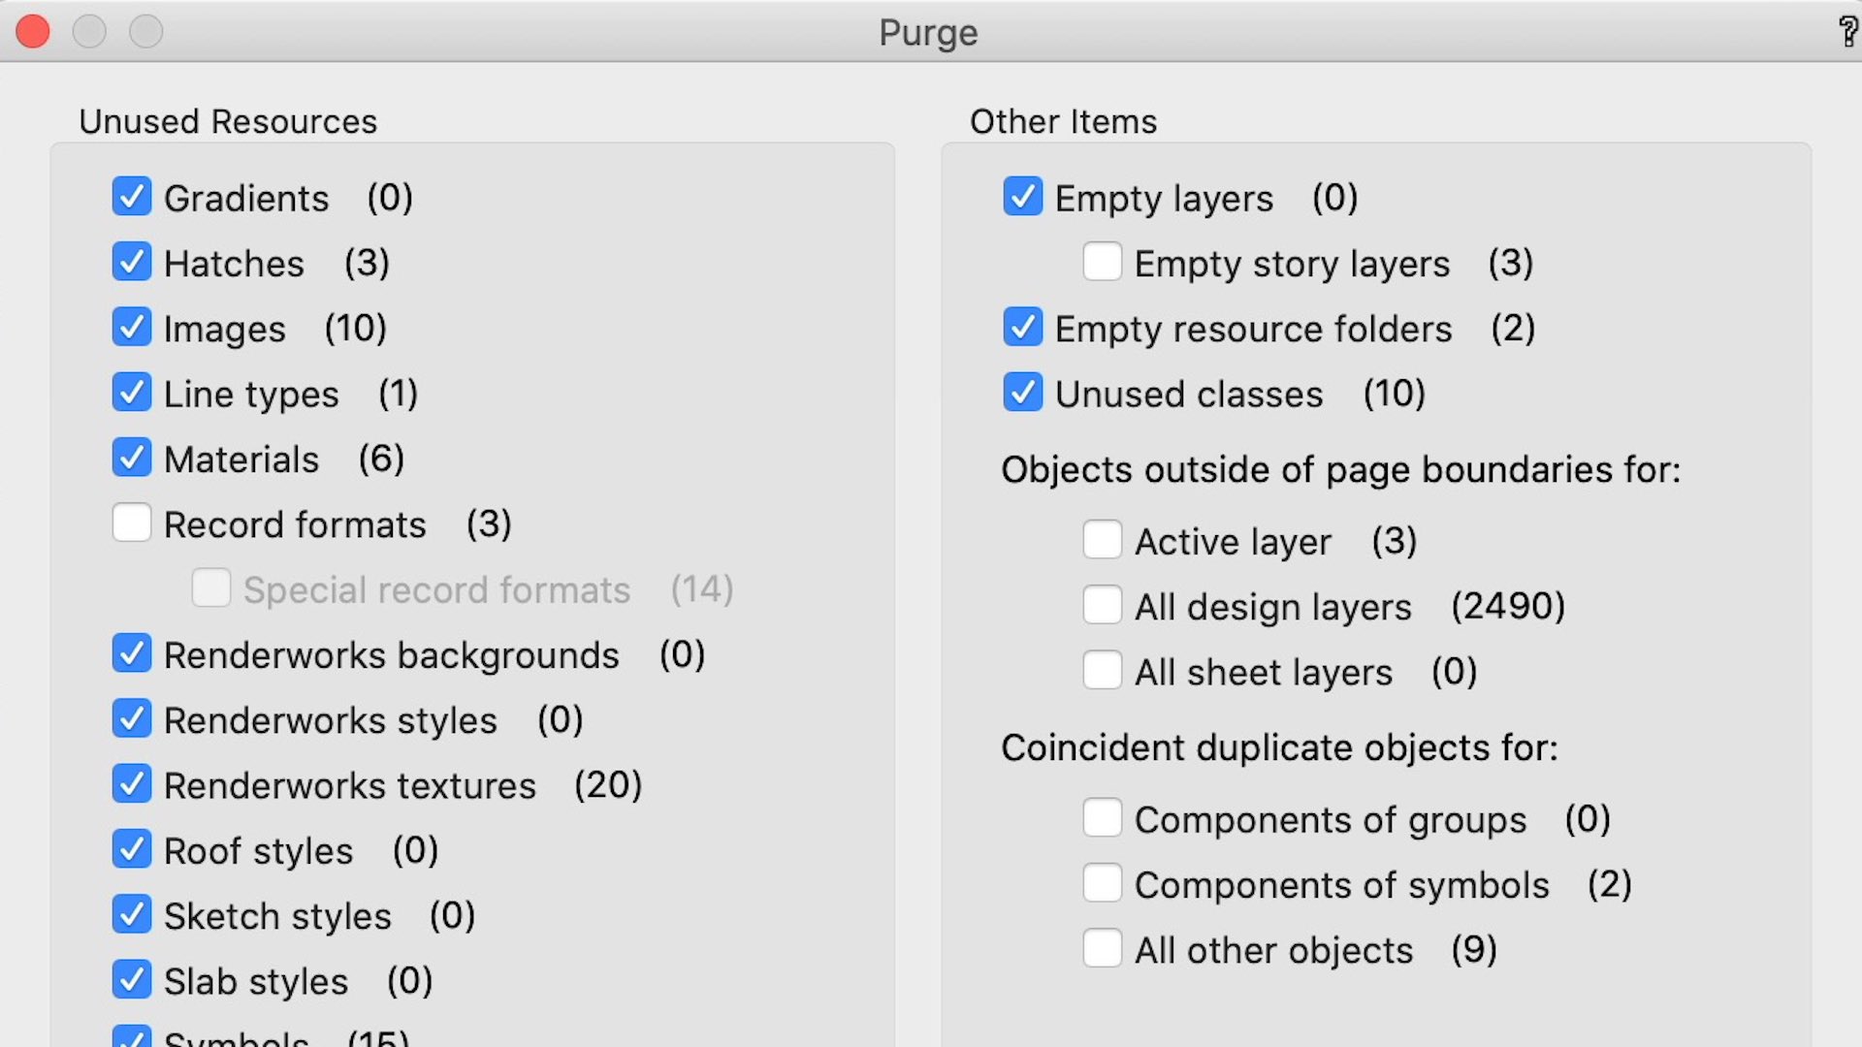Uncheck Slab styles
1862x1047 pixels.
point(132,980)
